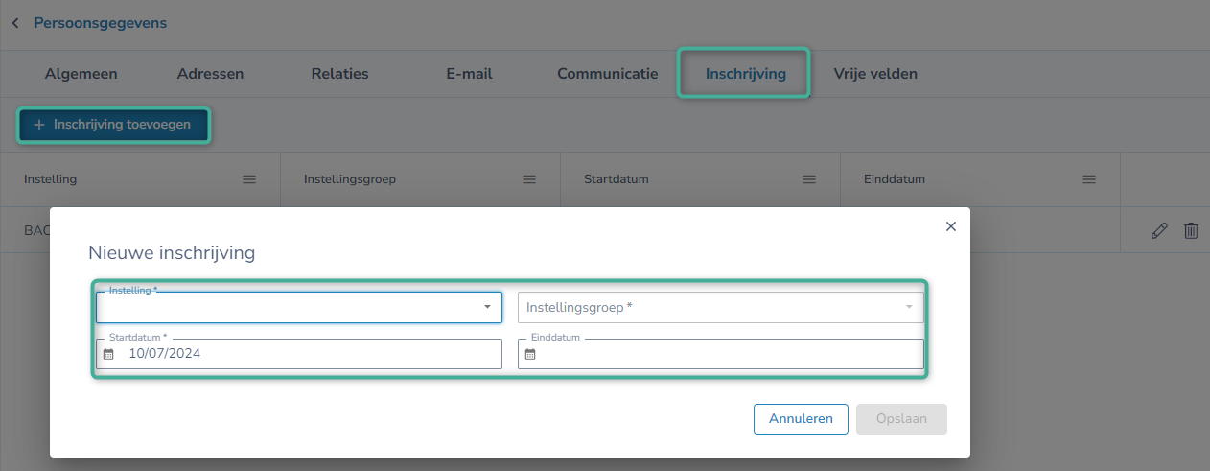Click the Inschrijving toevoegen button

tap(113, 125)
